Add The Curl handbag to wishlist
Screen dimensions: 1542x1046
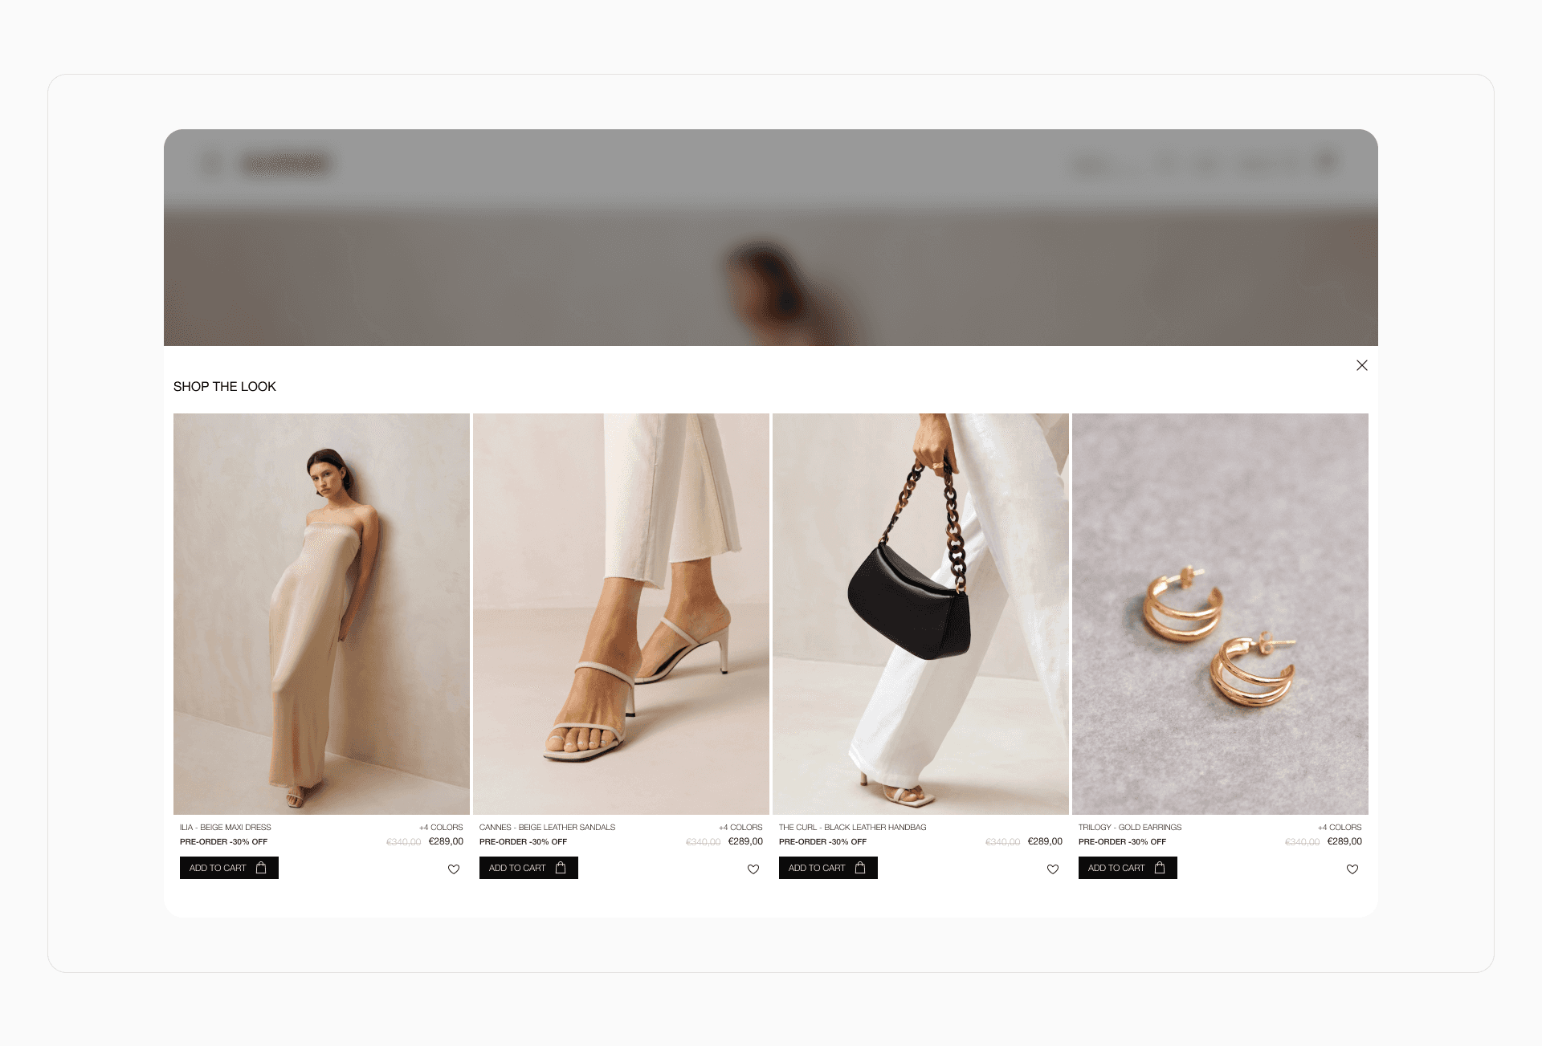tap(1053, 869)
